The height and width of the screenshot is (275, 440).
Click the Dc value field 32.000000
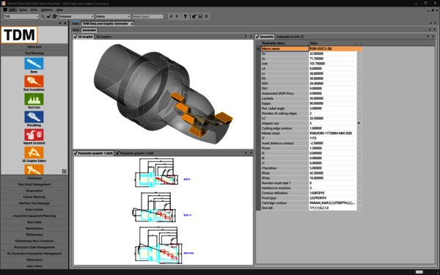(332, 54)
